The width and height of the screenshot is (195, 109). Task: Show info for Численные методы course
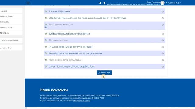(162, 25)
